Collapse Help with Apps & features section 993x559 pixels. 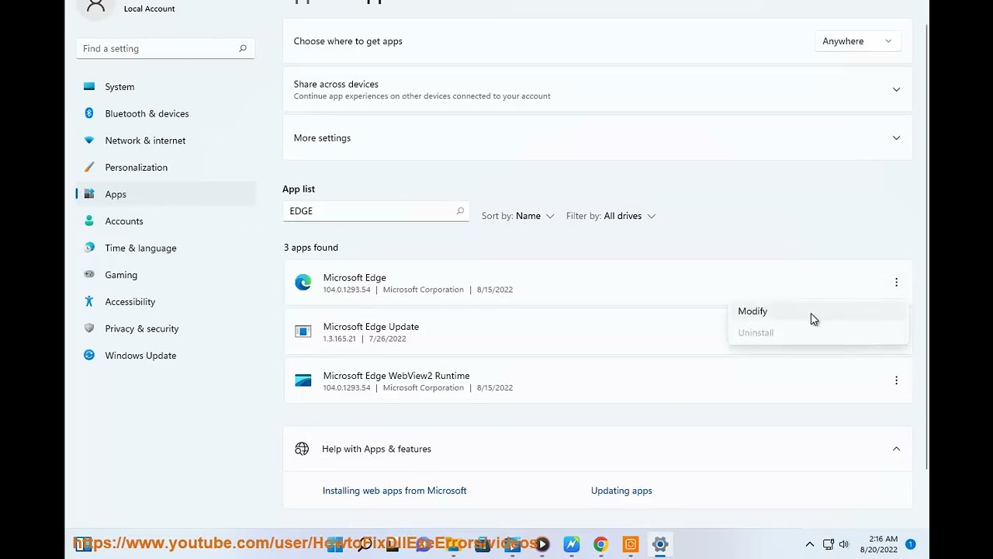[x=896, y=449]
